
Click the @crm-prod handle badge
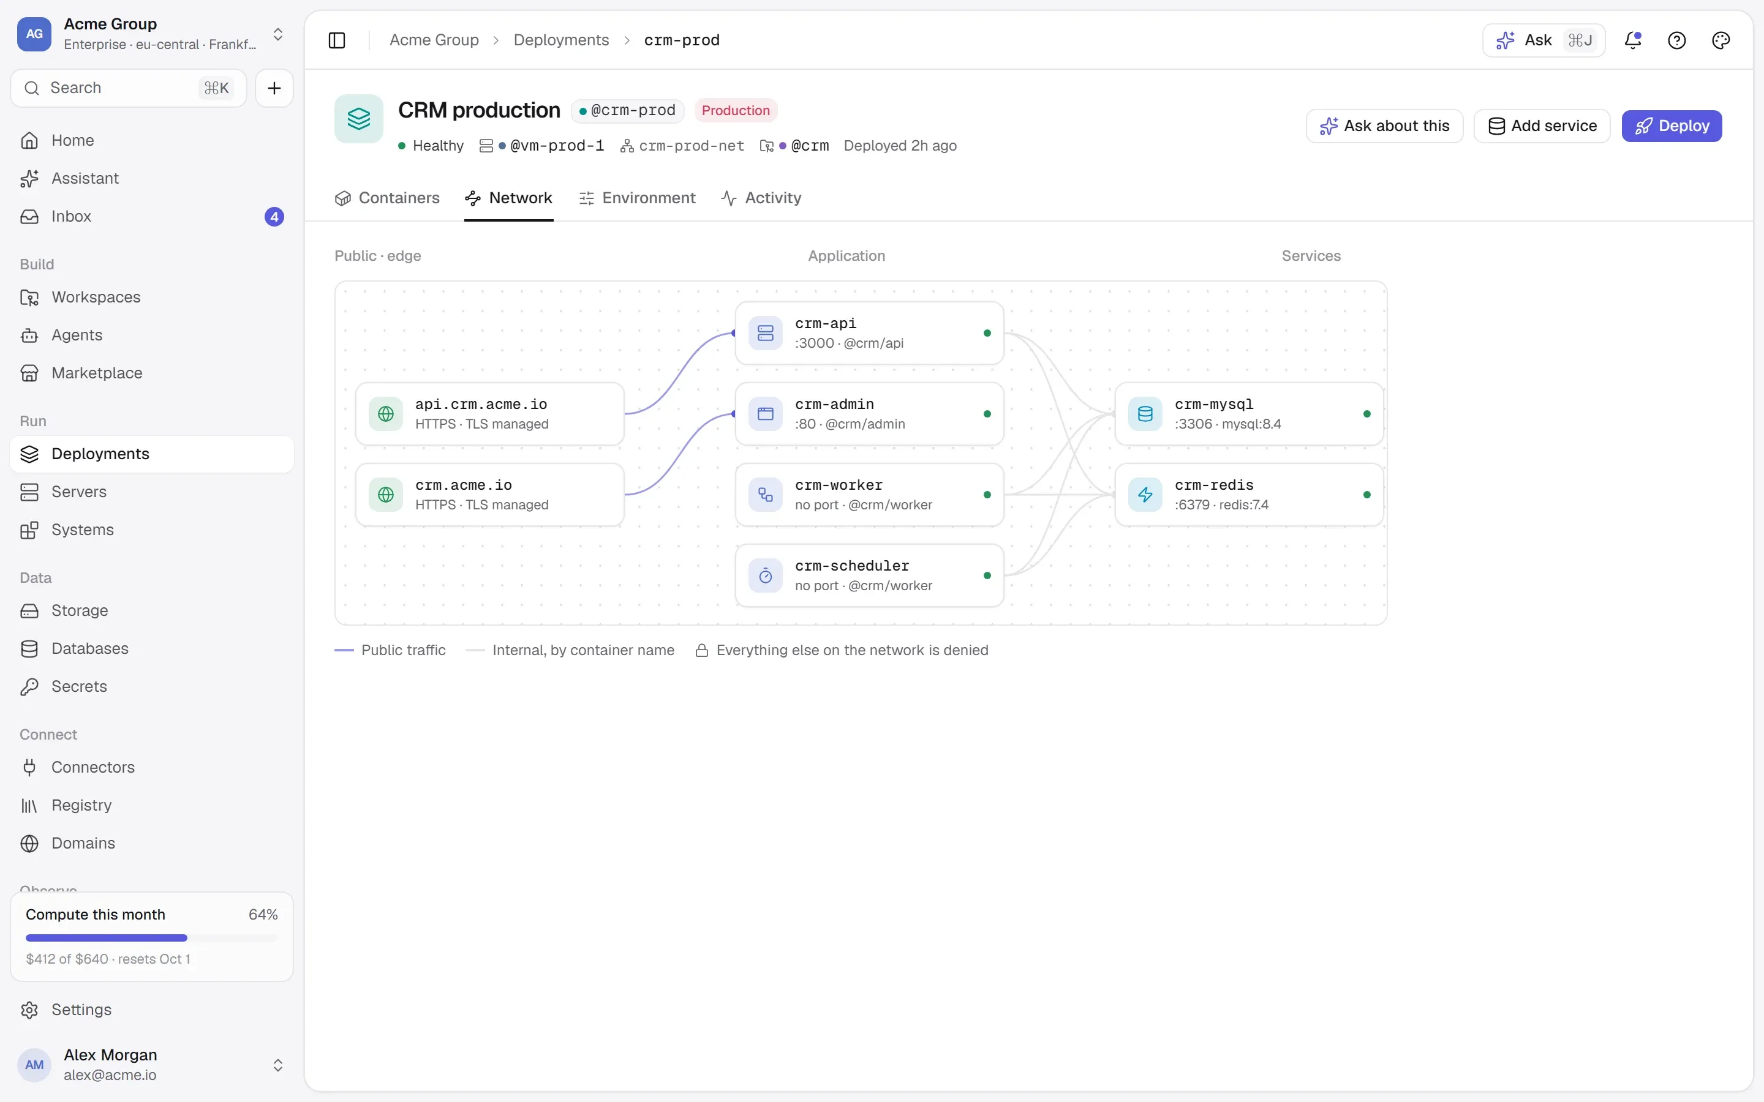pos(627,111)
